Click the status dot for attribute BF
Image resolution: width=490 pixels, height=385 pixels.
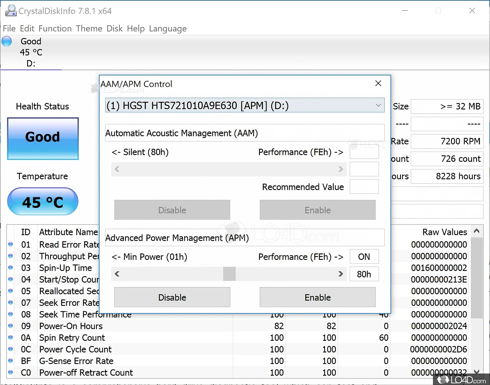pyautogui.click(x=11, y=361)
